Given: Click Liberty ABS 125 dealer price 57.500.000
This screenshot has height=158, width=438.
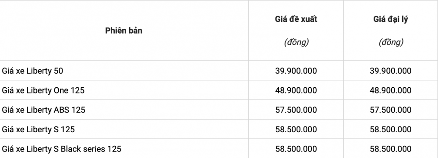Looking at the screenshot, I should pyautogui.click(x=391, y=110).
